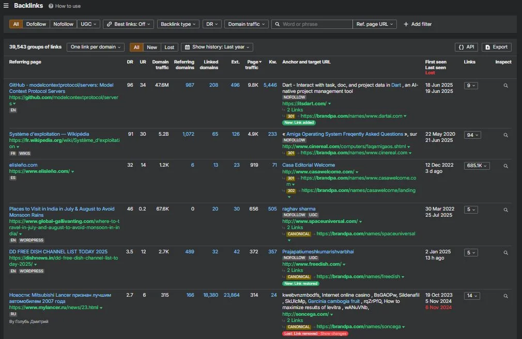Click the Add filter button
Screen dimensions: 522x339
pos(418,24)
